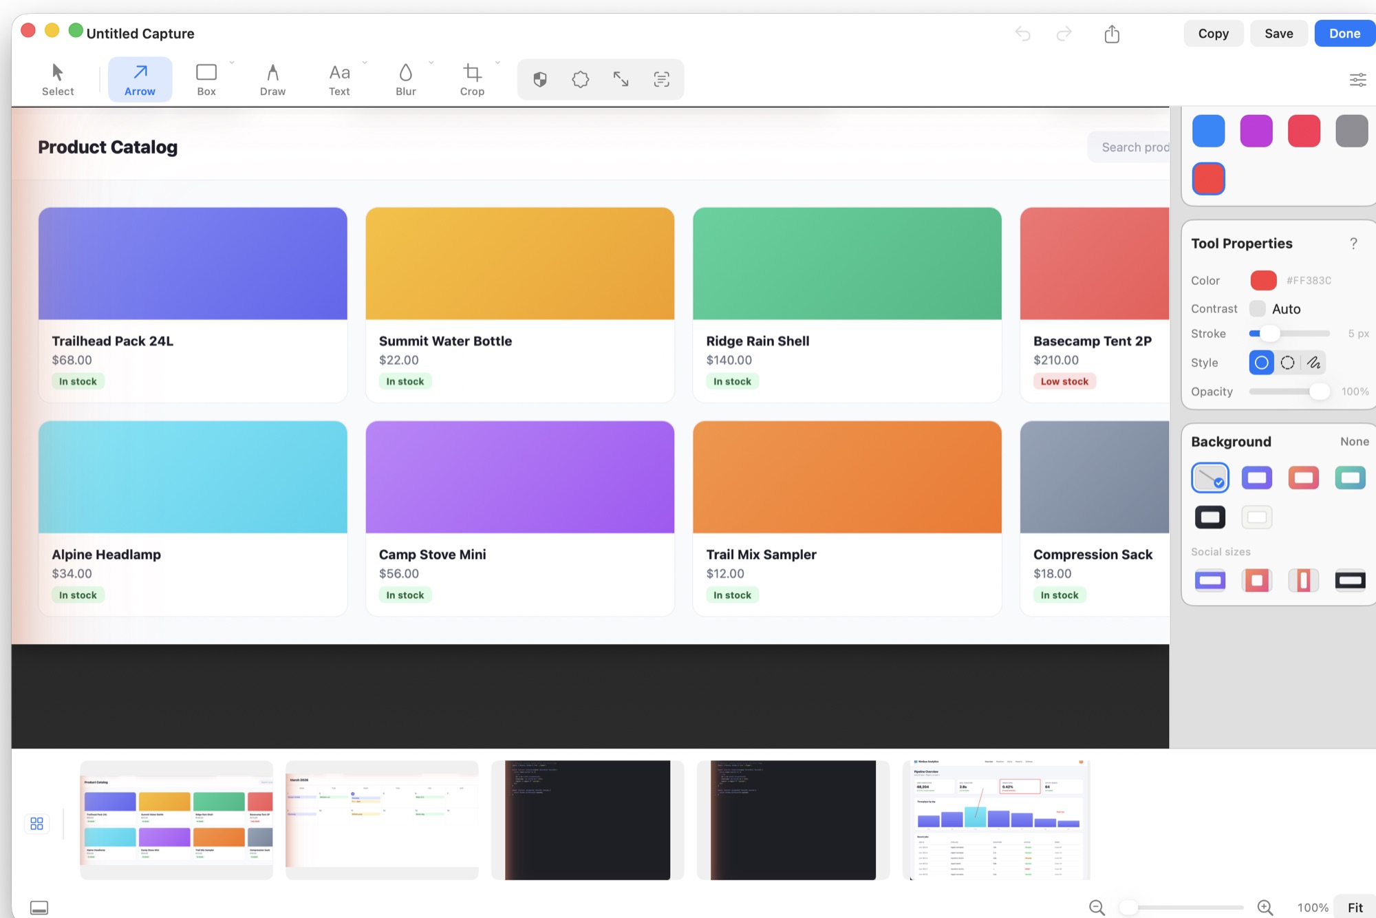Image resolution: width=1376 pixels, height=918 pixels.
Task: Choose the Select pointer tool
Action: (x=58, y=80)
